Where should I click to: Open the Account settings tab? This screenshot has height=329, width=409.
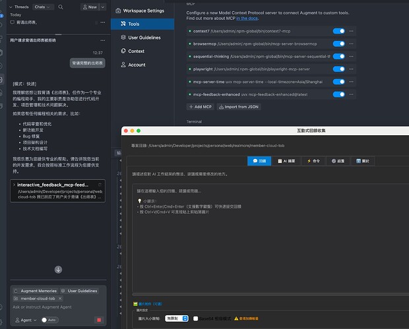click(142, 65)
